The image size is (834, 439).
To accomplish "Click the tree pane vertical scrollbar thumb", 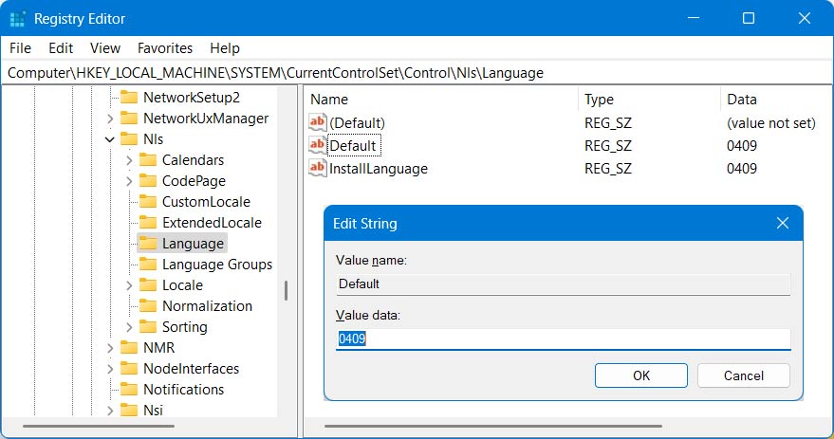I will click(287, 291).
